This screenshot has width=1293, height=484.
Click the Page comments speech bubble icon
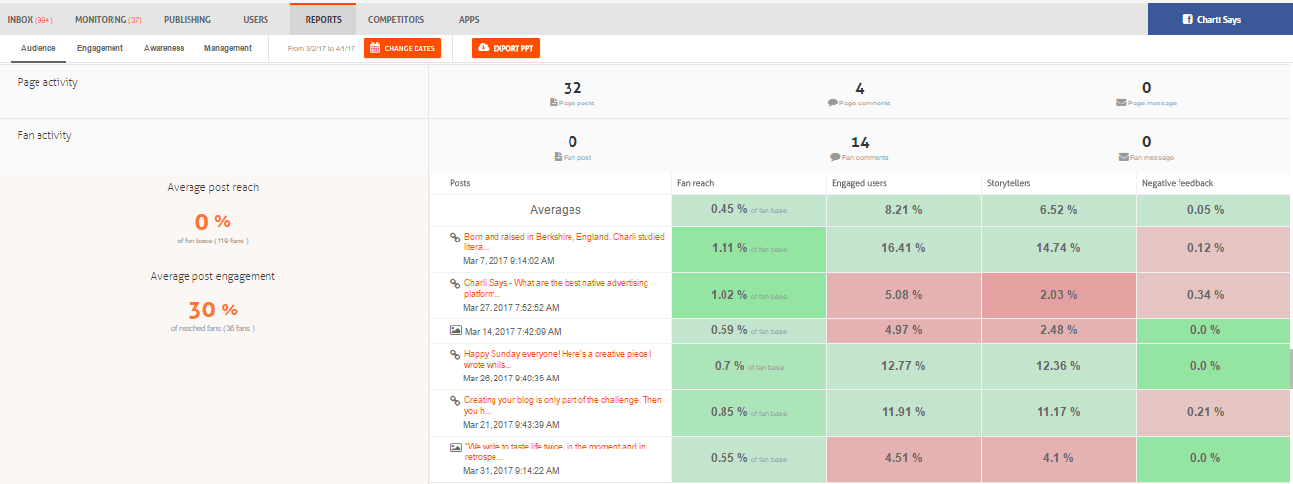click(x=833, y=103)
